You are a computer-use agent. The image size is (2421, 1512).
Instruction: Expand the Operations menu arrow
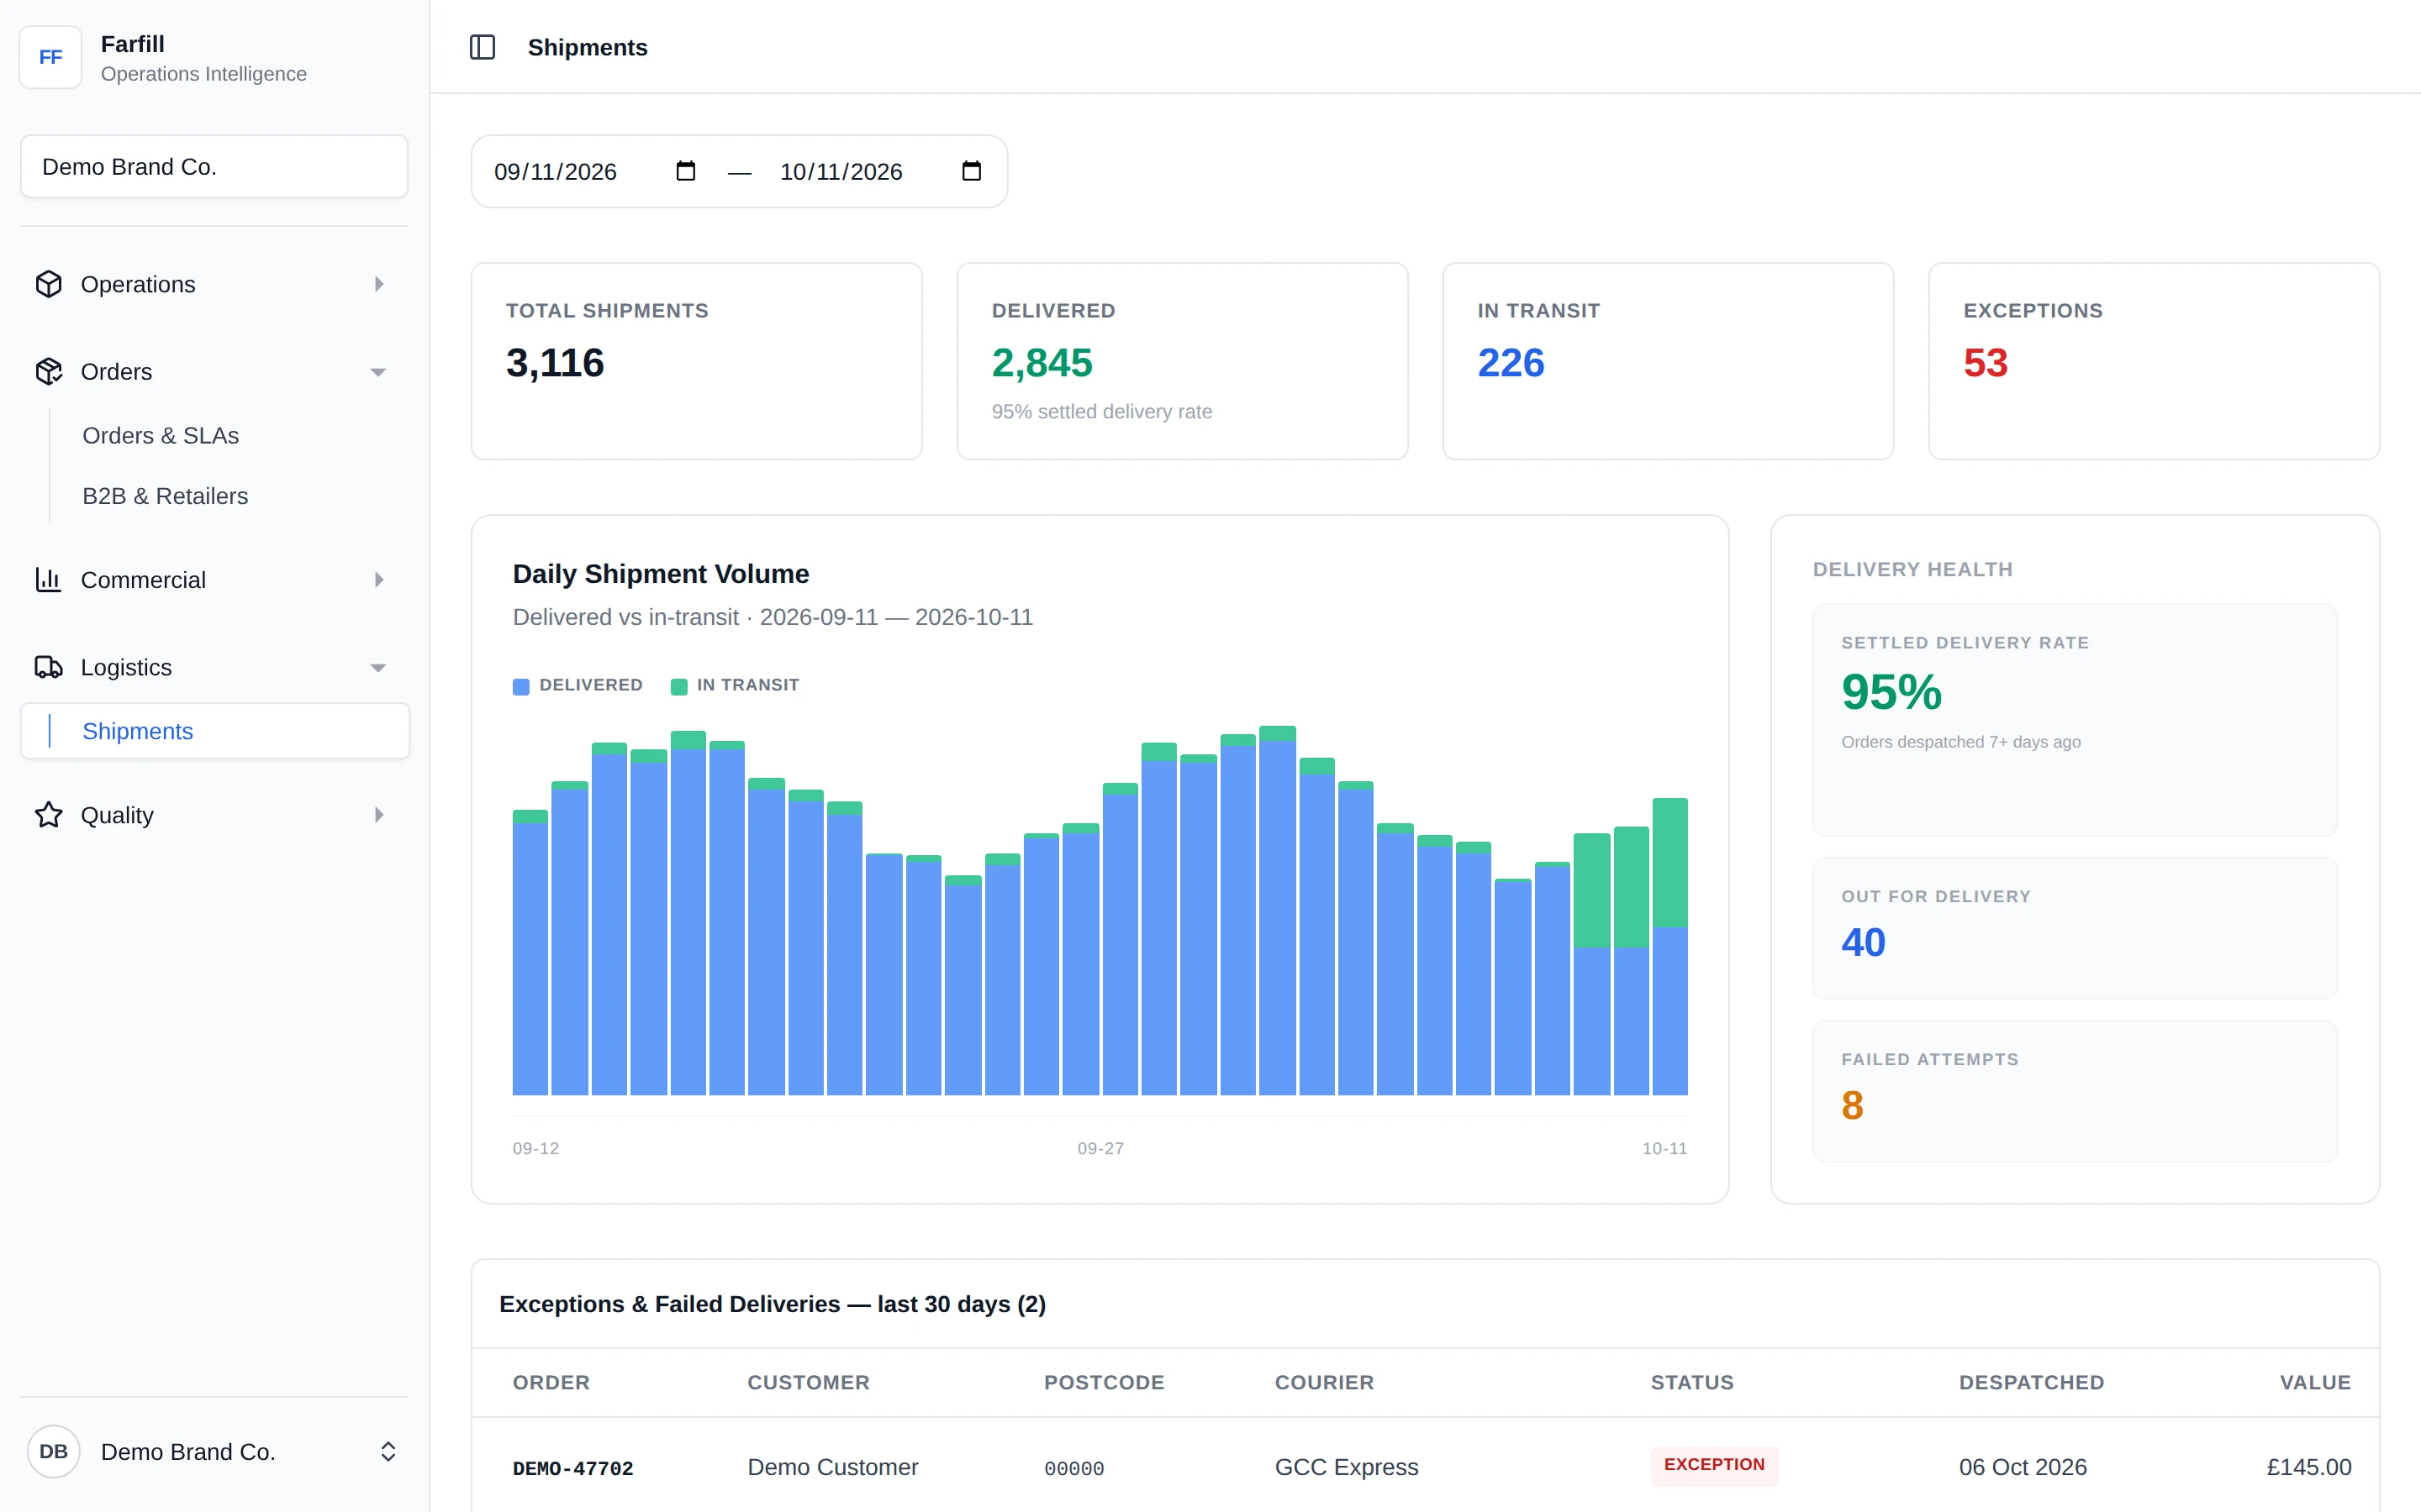[x=379, y=284]
